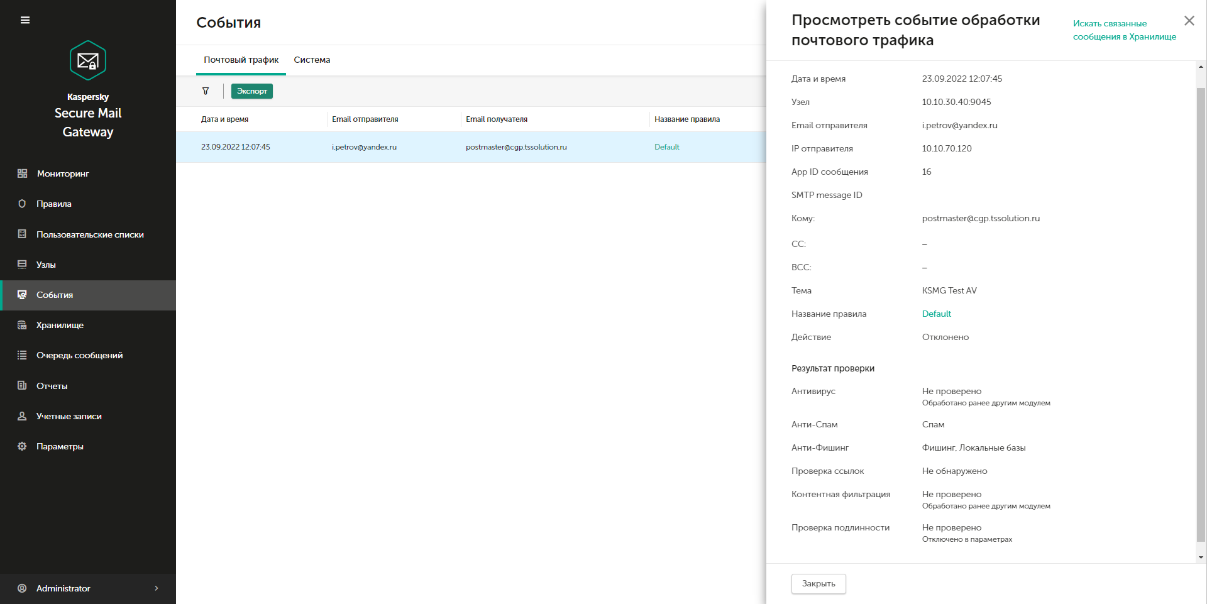Click the Параметры gear icon
Screen dimensions: 1207x604
click(x=22, y=446)
